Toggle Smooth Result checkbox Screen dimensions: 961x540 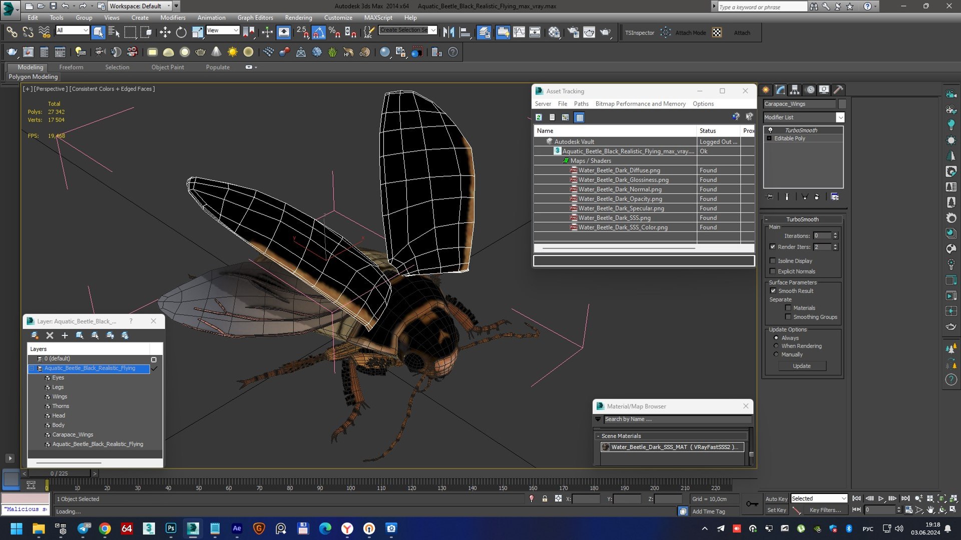773,291
